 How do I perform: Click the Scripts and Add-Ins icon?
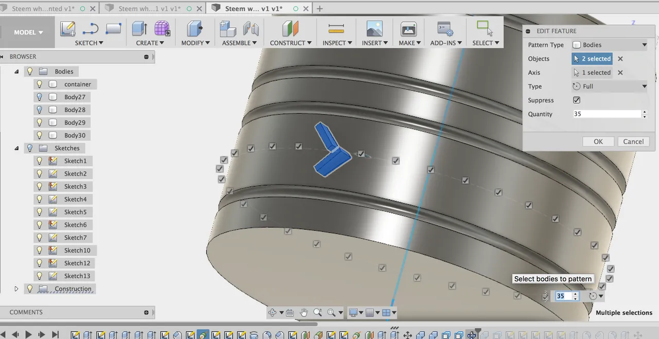(445, 28)
